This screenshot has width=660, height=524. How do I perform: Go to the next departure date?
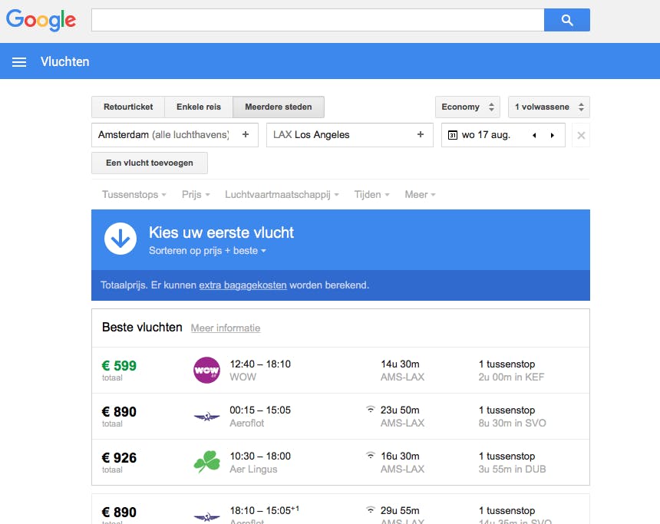point(553,136)
